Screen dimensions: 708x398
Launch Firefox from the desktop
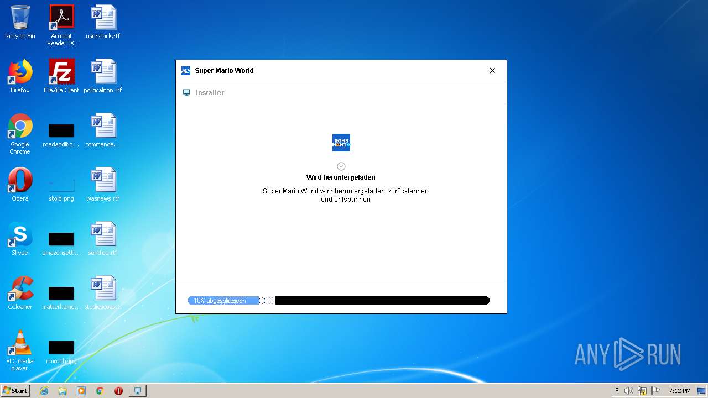pyautogui.click(x=20, y=77)
